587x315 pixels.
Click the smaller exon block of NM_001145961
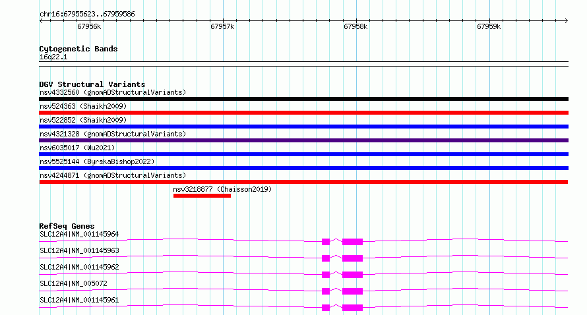coord(326,308)
